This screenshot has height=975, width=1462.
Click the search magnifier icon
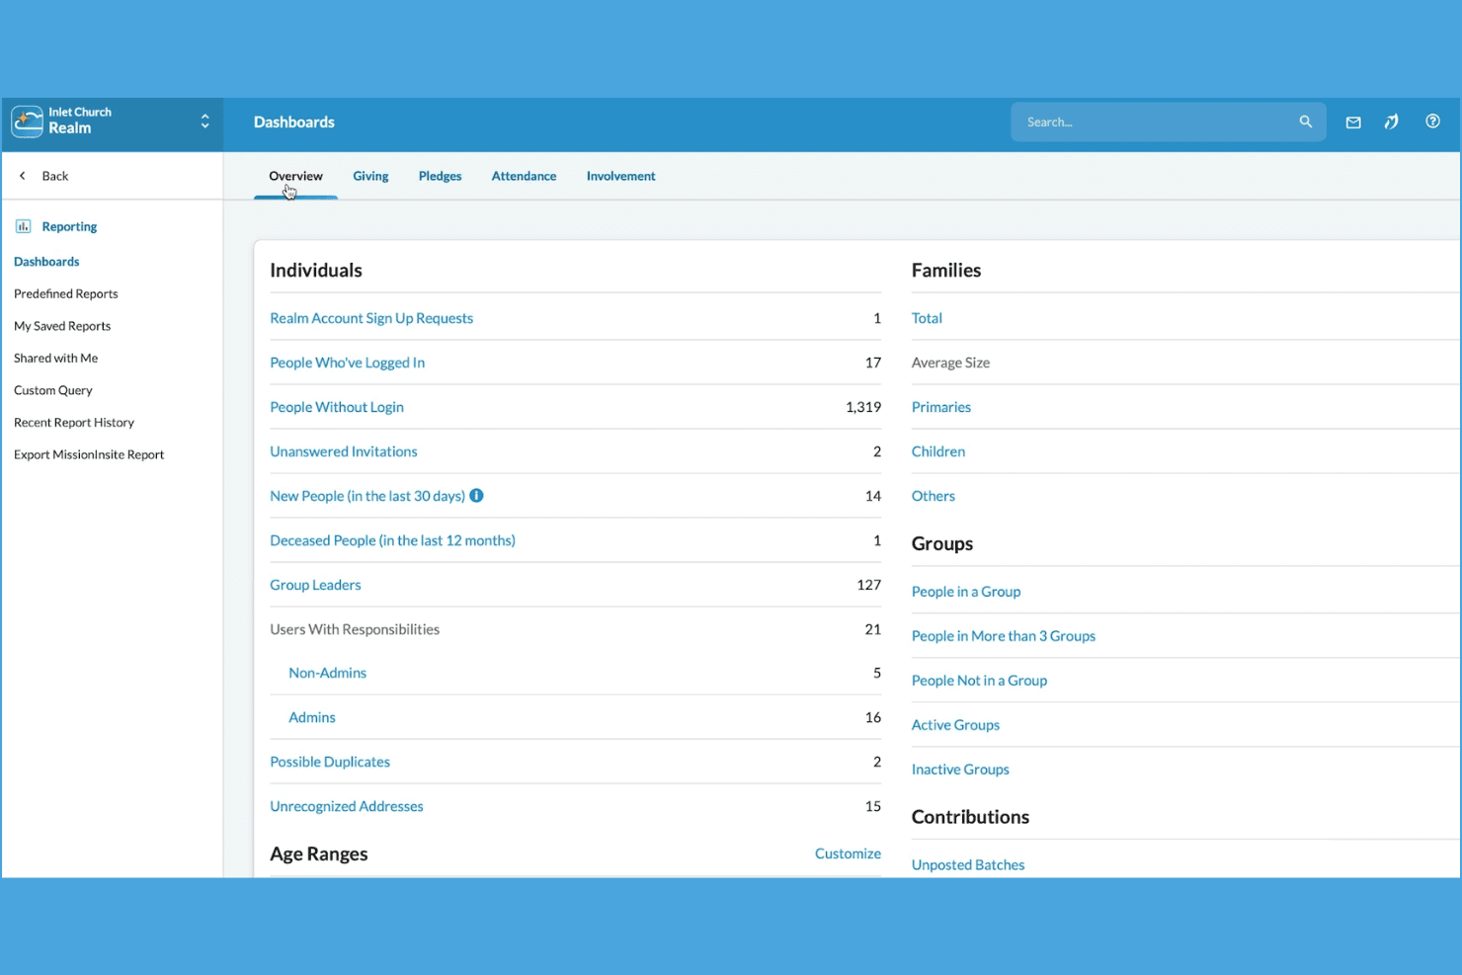tap(1305, 122)
